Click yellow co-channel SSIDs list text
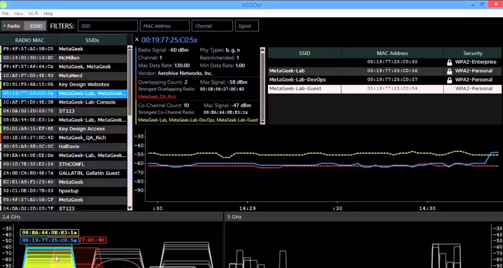503x268 pixels. 198,120
